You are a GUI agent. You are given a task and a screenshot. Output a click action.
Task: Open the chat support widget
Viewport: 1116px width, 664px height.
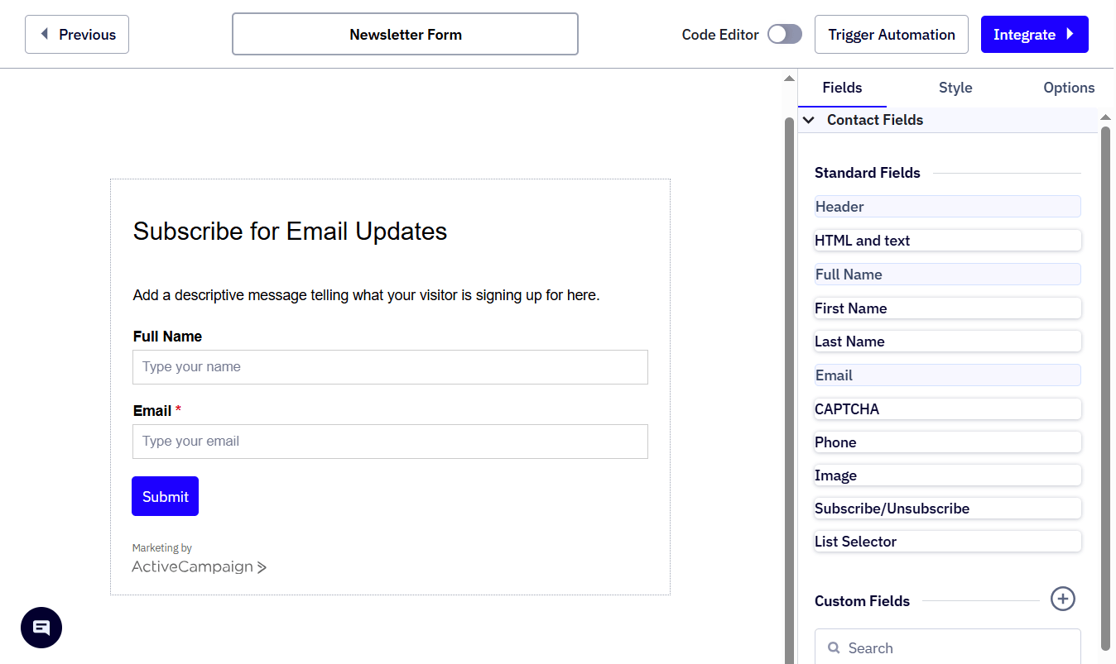pyautogui.click(x=41, y=628)
